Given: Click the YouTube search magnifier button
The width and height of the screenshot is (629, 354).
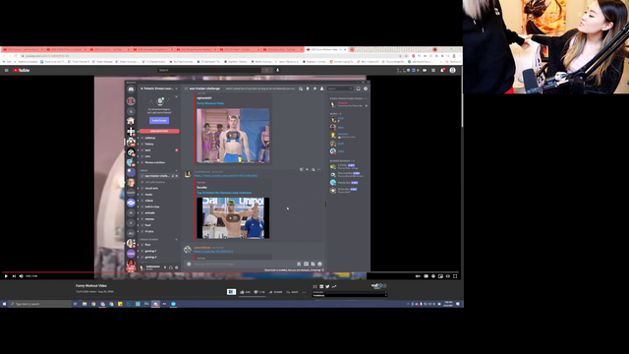Looking at the screenshot, I should pyautogui.click(x=266, y=70).
